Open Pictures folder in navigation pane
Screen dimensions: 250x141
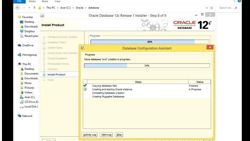pyautogui.click(x=29, y=88)
